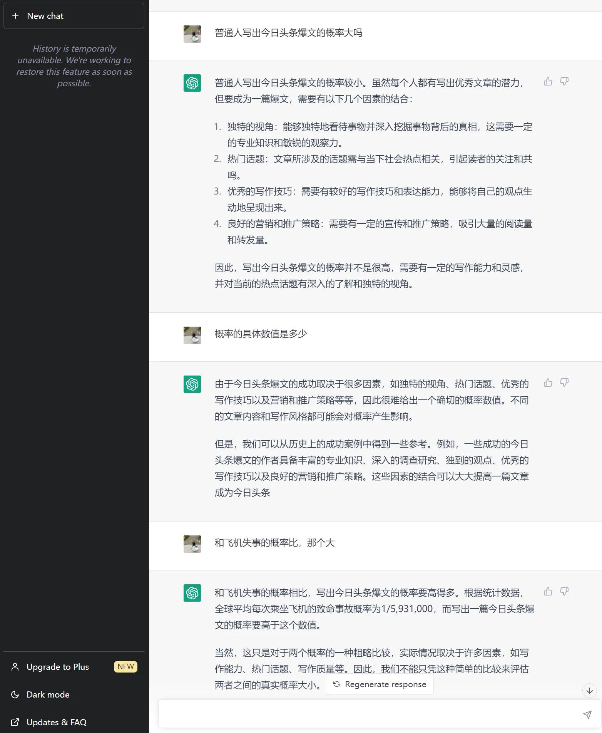Like the reply starting 普通人写出今日头条爆文的概率较小
Viewport: 602px width, 733px height.
click(548, 81)
